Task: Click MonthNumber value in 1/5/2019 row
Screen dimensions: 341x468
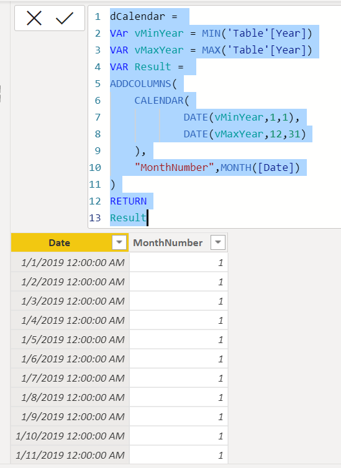Action: click(179, 339)
